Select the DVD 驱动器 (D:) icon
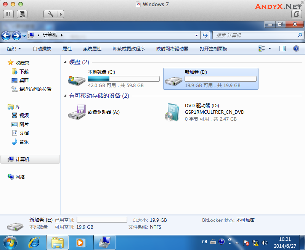The width and height of the screenshot is (305, 250). point(172,112)
